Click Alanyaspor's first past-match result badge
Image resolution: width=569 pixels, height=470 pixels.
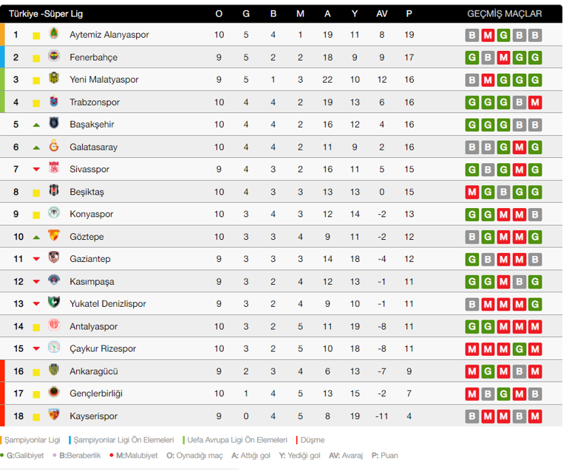pyautogui.click(x=471, y=35)
